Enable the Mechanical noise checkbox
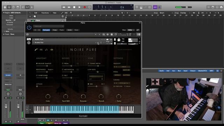The height and width of the screenshot is (126, 224). (63, 70)
